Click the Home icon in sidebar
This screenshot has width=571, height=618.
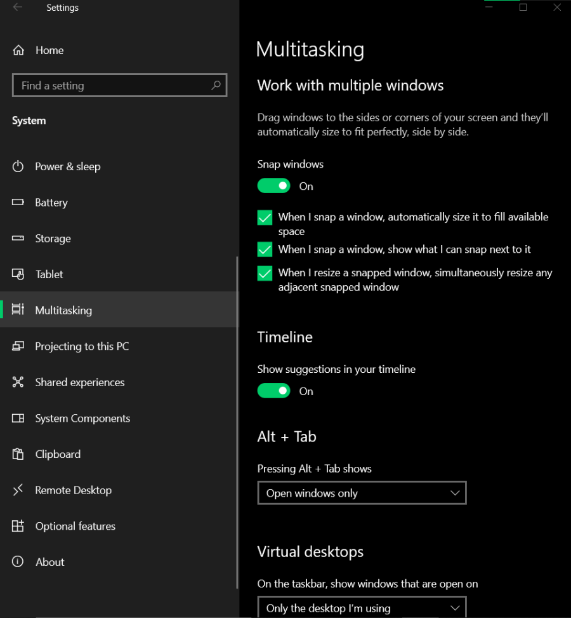pos(18,50)
